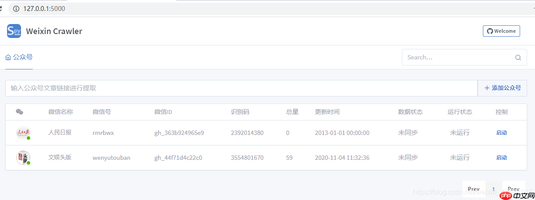Click the rmrbwx WeChat ID cell

tap(103, 133)
